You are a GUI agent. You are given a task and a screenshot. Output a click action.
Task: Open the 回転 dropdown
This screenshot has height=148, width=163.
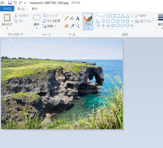[49, 26]
